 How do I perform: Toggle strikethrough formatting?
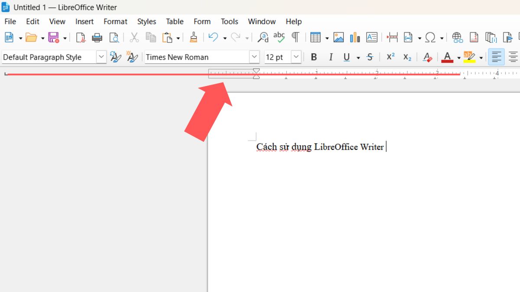tap(370, 57)
